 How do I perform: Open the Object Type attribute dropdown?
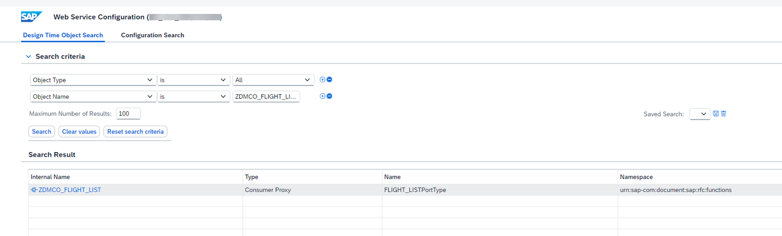point(93,80)
